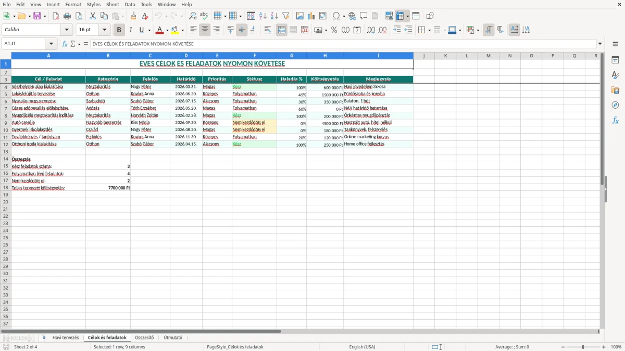
Task: Click the English (USA) language status
Action: pyautogui.click(x=362, y=347)
